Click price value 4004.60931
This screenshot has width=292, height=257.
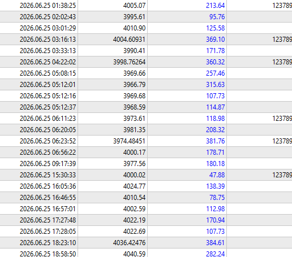coord(129,40)
